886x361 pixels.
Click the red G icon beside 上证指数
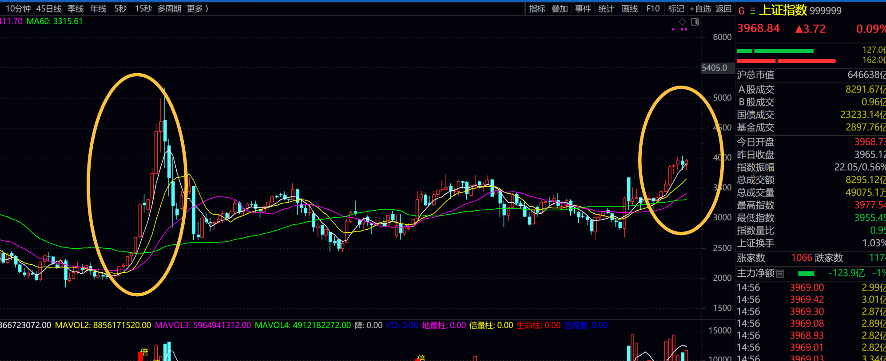click(x=742, y=11)
